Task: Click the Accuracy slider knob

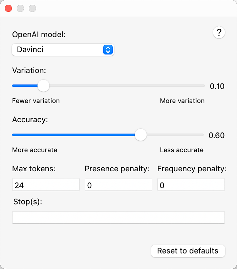Action: pos(141,135)
